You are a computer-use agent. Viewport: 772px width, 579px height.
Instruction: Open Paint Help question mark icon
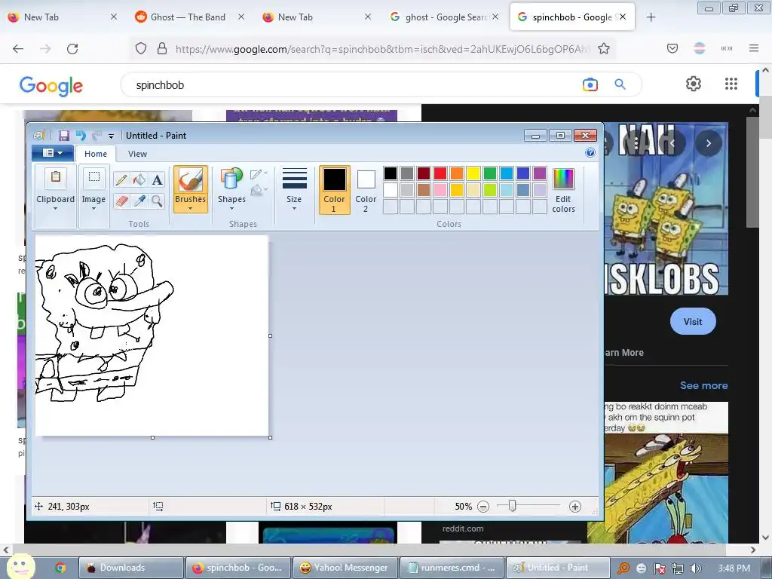point(590,152)
